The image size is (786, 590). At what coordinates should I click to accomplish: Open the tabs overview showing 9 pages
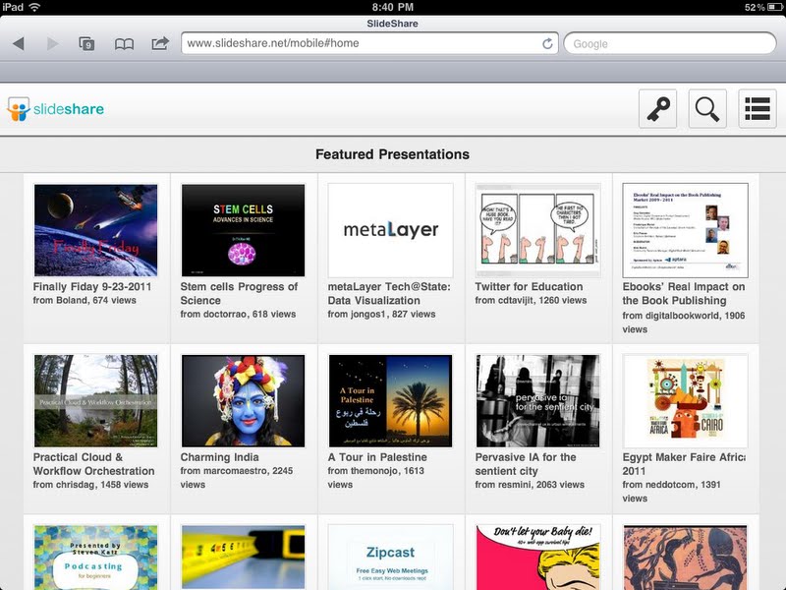[86, 43]
